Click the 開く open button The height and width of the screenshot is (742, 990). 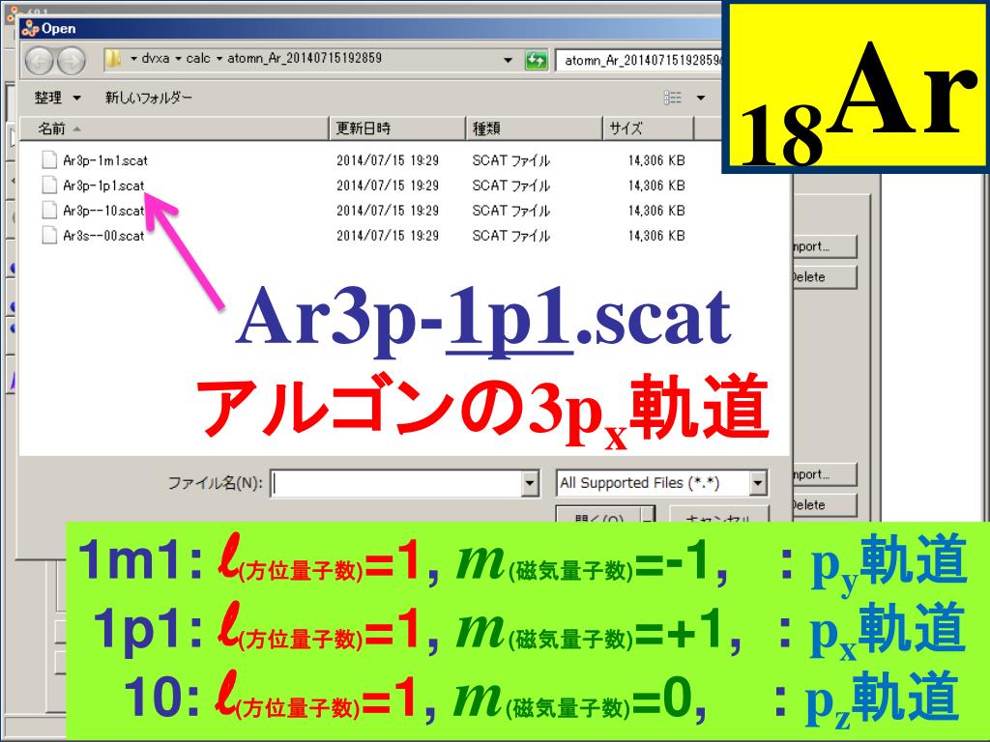click(598, 516)
